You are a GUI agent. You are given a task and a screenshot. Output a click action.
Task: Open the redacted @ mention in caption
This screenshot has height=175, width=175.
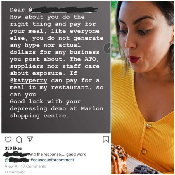pos(17,160)
